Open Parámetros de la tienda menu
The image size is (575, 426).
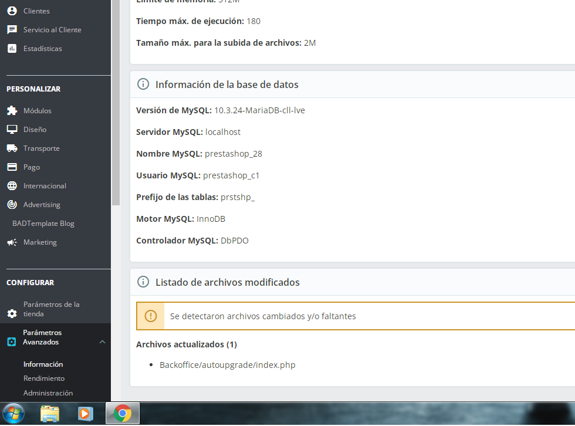[52, 309]
